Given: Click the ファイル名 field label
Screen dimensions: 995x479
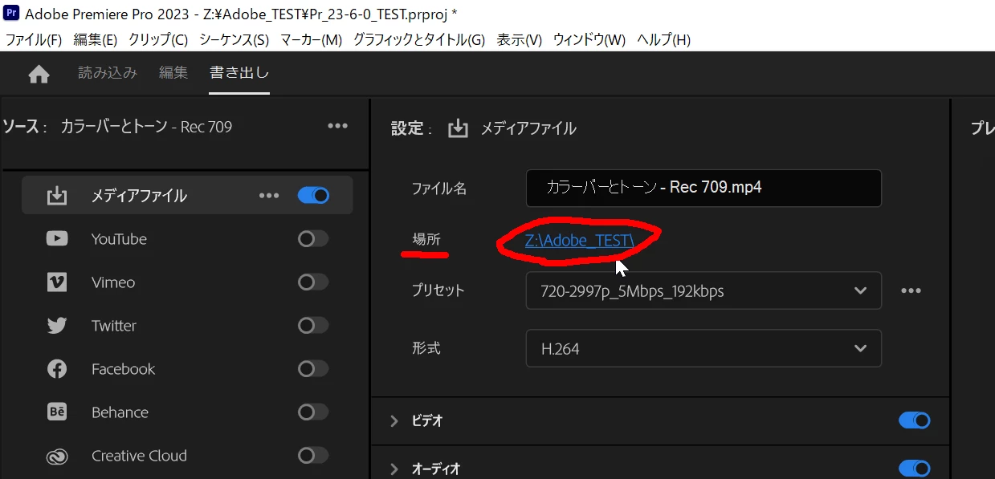Looking at the screenshot, I should pyautogui.click(x=439, y=189).
